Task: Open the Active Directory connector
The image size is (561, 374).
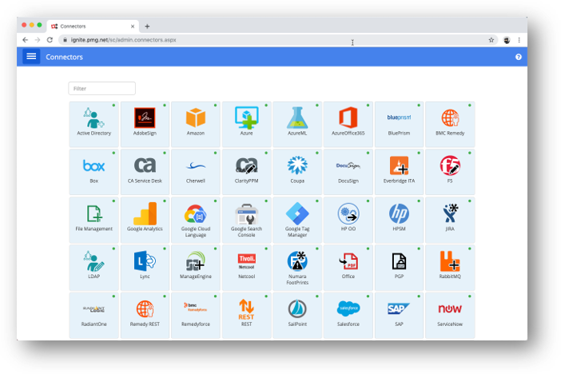Action: click(x=94, y=124)
